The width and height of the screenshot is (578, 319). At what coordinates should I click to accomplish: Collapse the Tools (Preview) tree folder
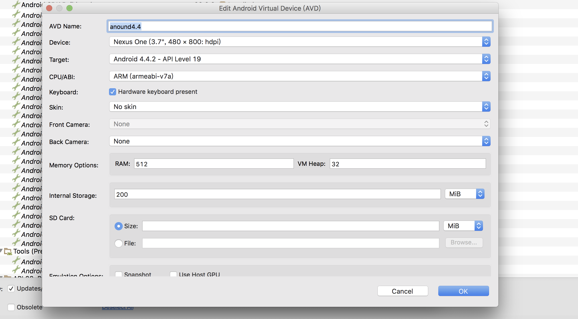tap(2, 251)
